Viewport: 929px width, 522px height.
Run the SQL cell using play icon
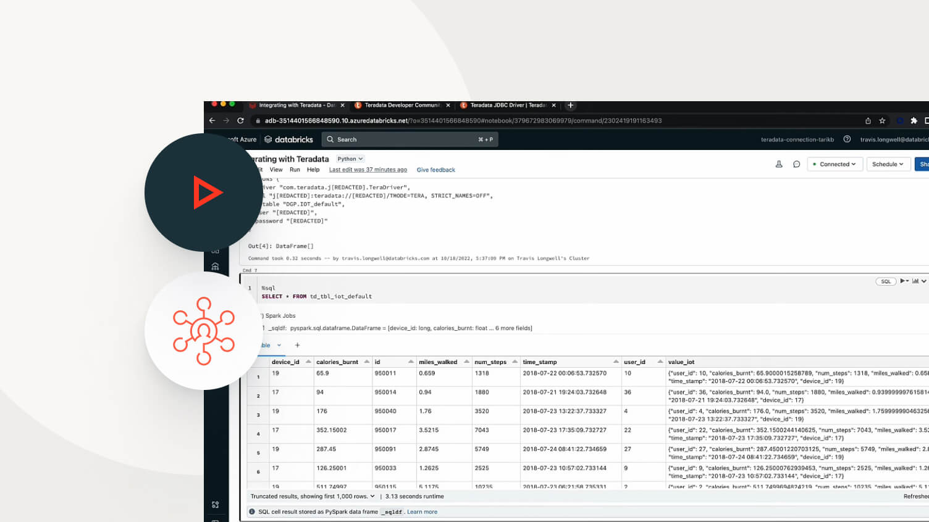click(x=903, y=281)
